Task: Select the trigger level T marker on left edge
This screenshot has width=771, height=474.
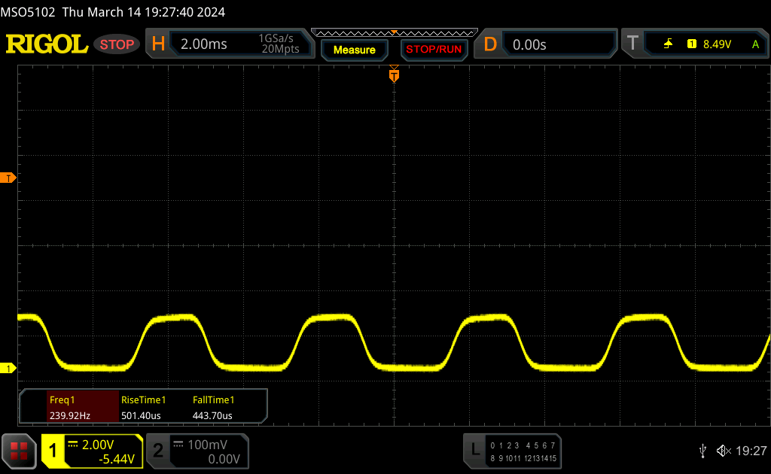Action: click(x=8, y=178)
